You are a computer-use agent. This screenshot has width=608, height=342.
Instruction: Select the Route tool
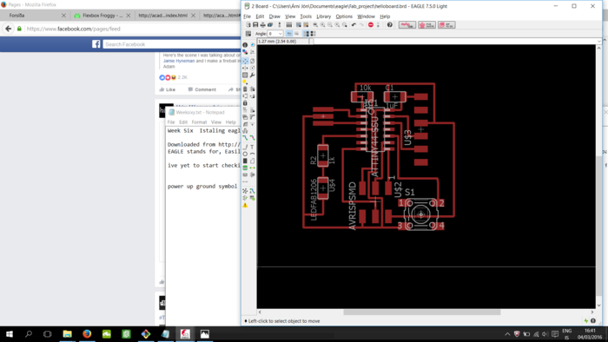click(245, 138)
